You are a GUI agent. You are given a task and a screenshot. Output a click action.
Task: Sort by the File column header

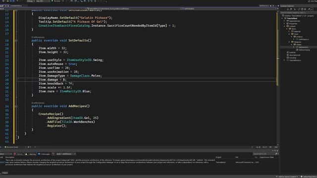pos(237,157)
